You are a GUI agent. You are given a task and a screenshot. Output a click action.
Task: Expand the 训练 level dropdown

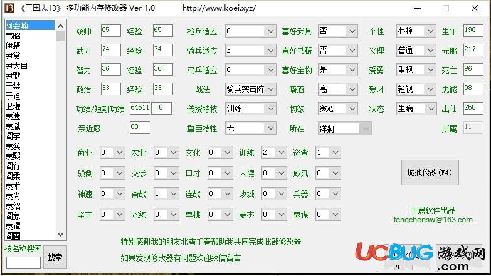(274, 153)
